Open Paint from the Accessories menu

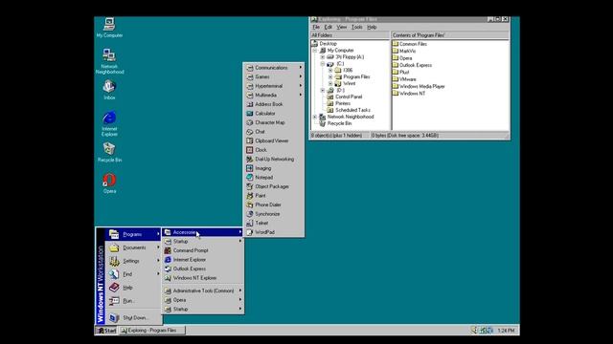coord(273,195)
